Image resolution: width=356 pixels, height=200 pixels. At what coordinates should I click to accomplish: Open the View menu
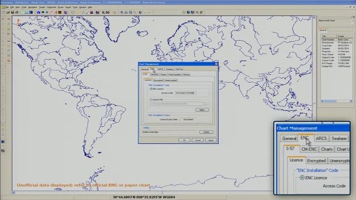point(17,7)
